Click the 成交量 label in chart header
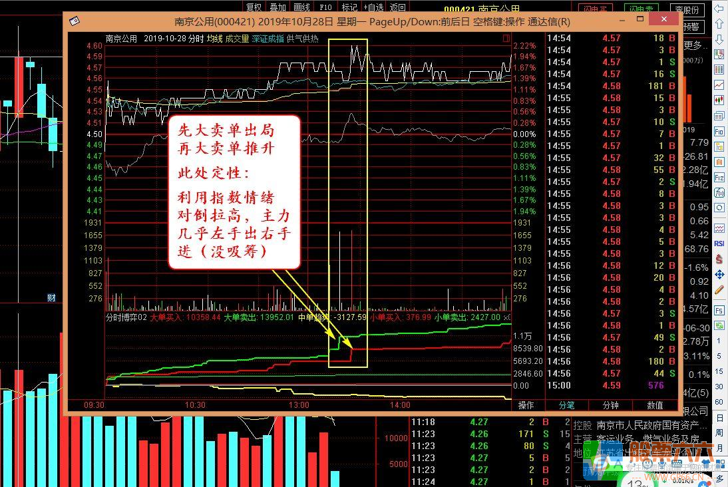The image size is (728, 487). (238, 39)
